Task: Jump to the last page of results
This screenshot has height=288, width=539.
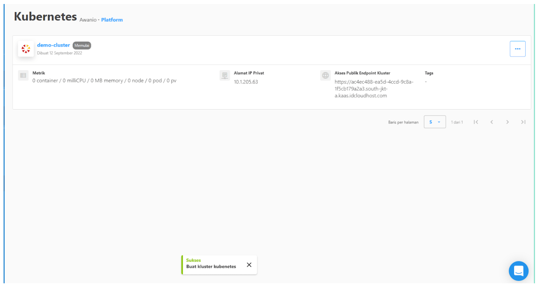Action: [523, 122]
